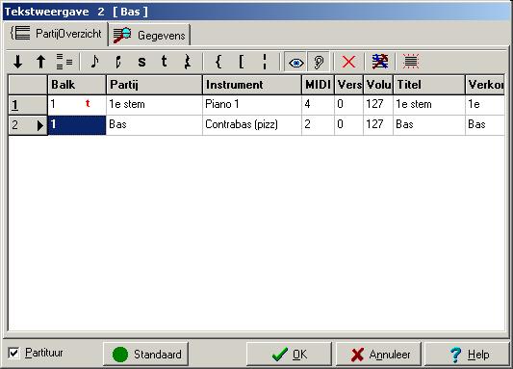This screenshot has width=513, height=369.
Task: Click the '1e stem' Titel cell
Action: [x=429, y=105]
